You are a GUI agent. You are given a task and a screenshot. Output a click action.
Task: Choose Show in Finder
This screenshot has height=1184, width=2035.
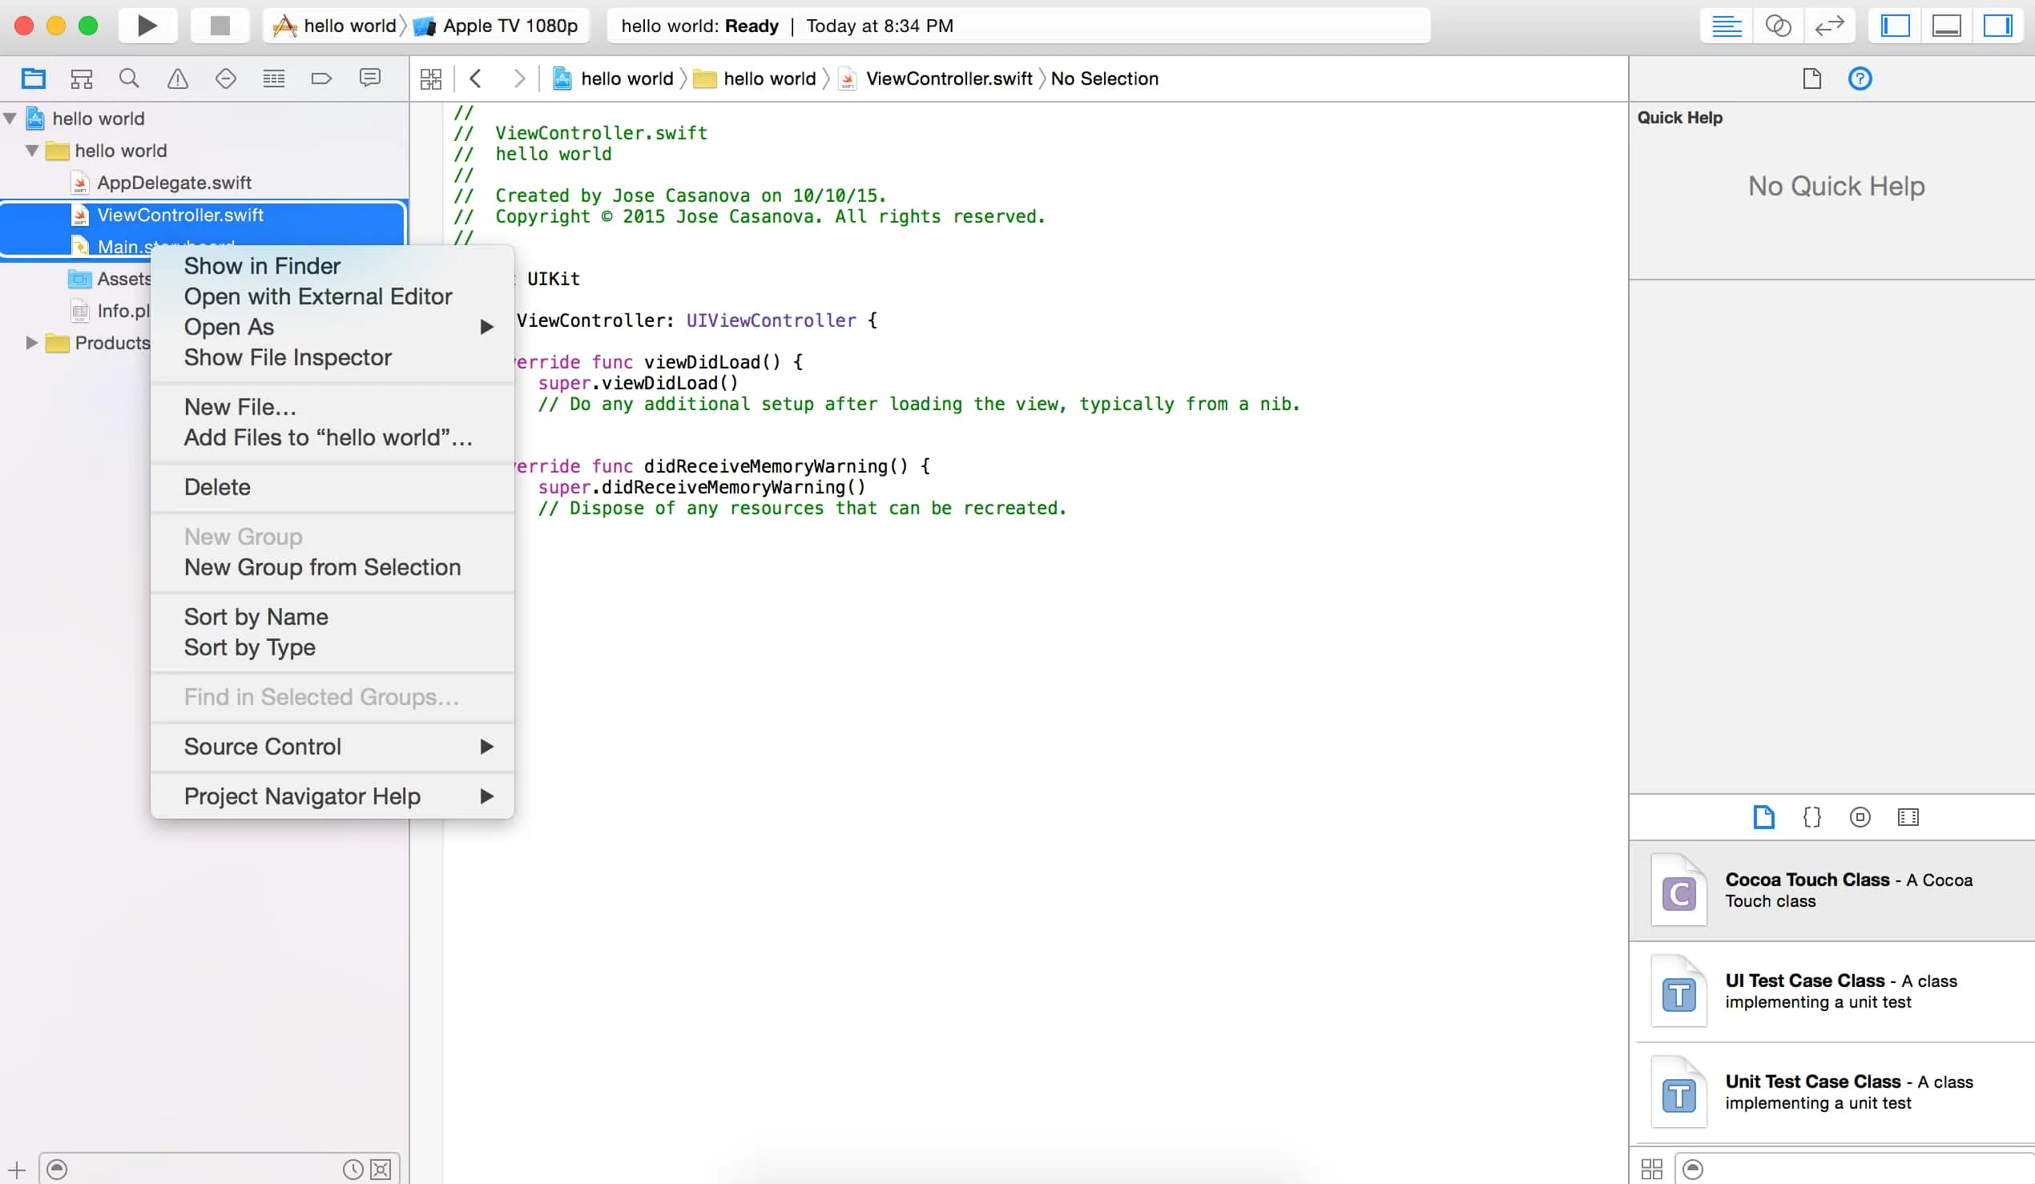[x=262, y=266]
